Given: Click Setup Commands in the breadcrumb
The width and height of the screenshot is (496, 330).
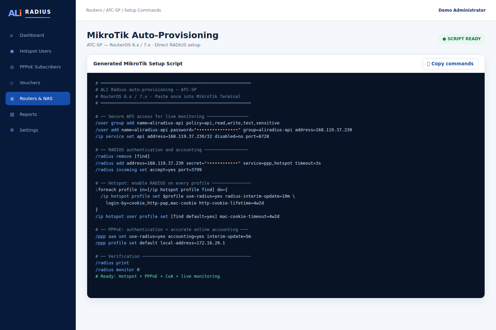Looking at the screenshot, I should pos(143,10).
